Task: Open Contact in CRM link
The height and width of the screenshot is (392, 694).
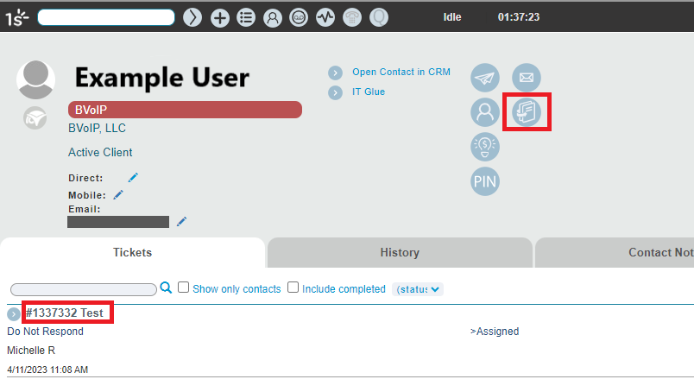Action: pos(401,73)
